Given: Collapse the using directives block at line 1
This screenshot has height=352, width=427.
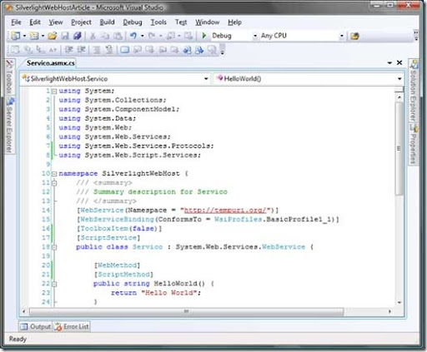Looking at the screenshot, I should pyautogui.click(x=54, y=91).
